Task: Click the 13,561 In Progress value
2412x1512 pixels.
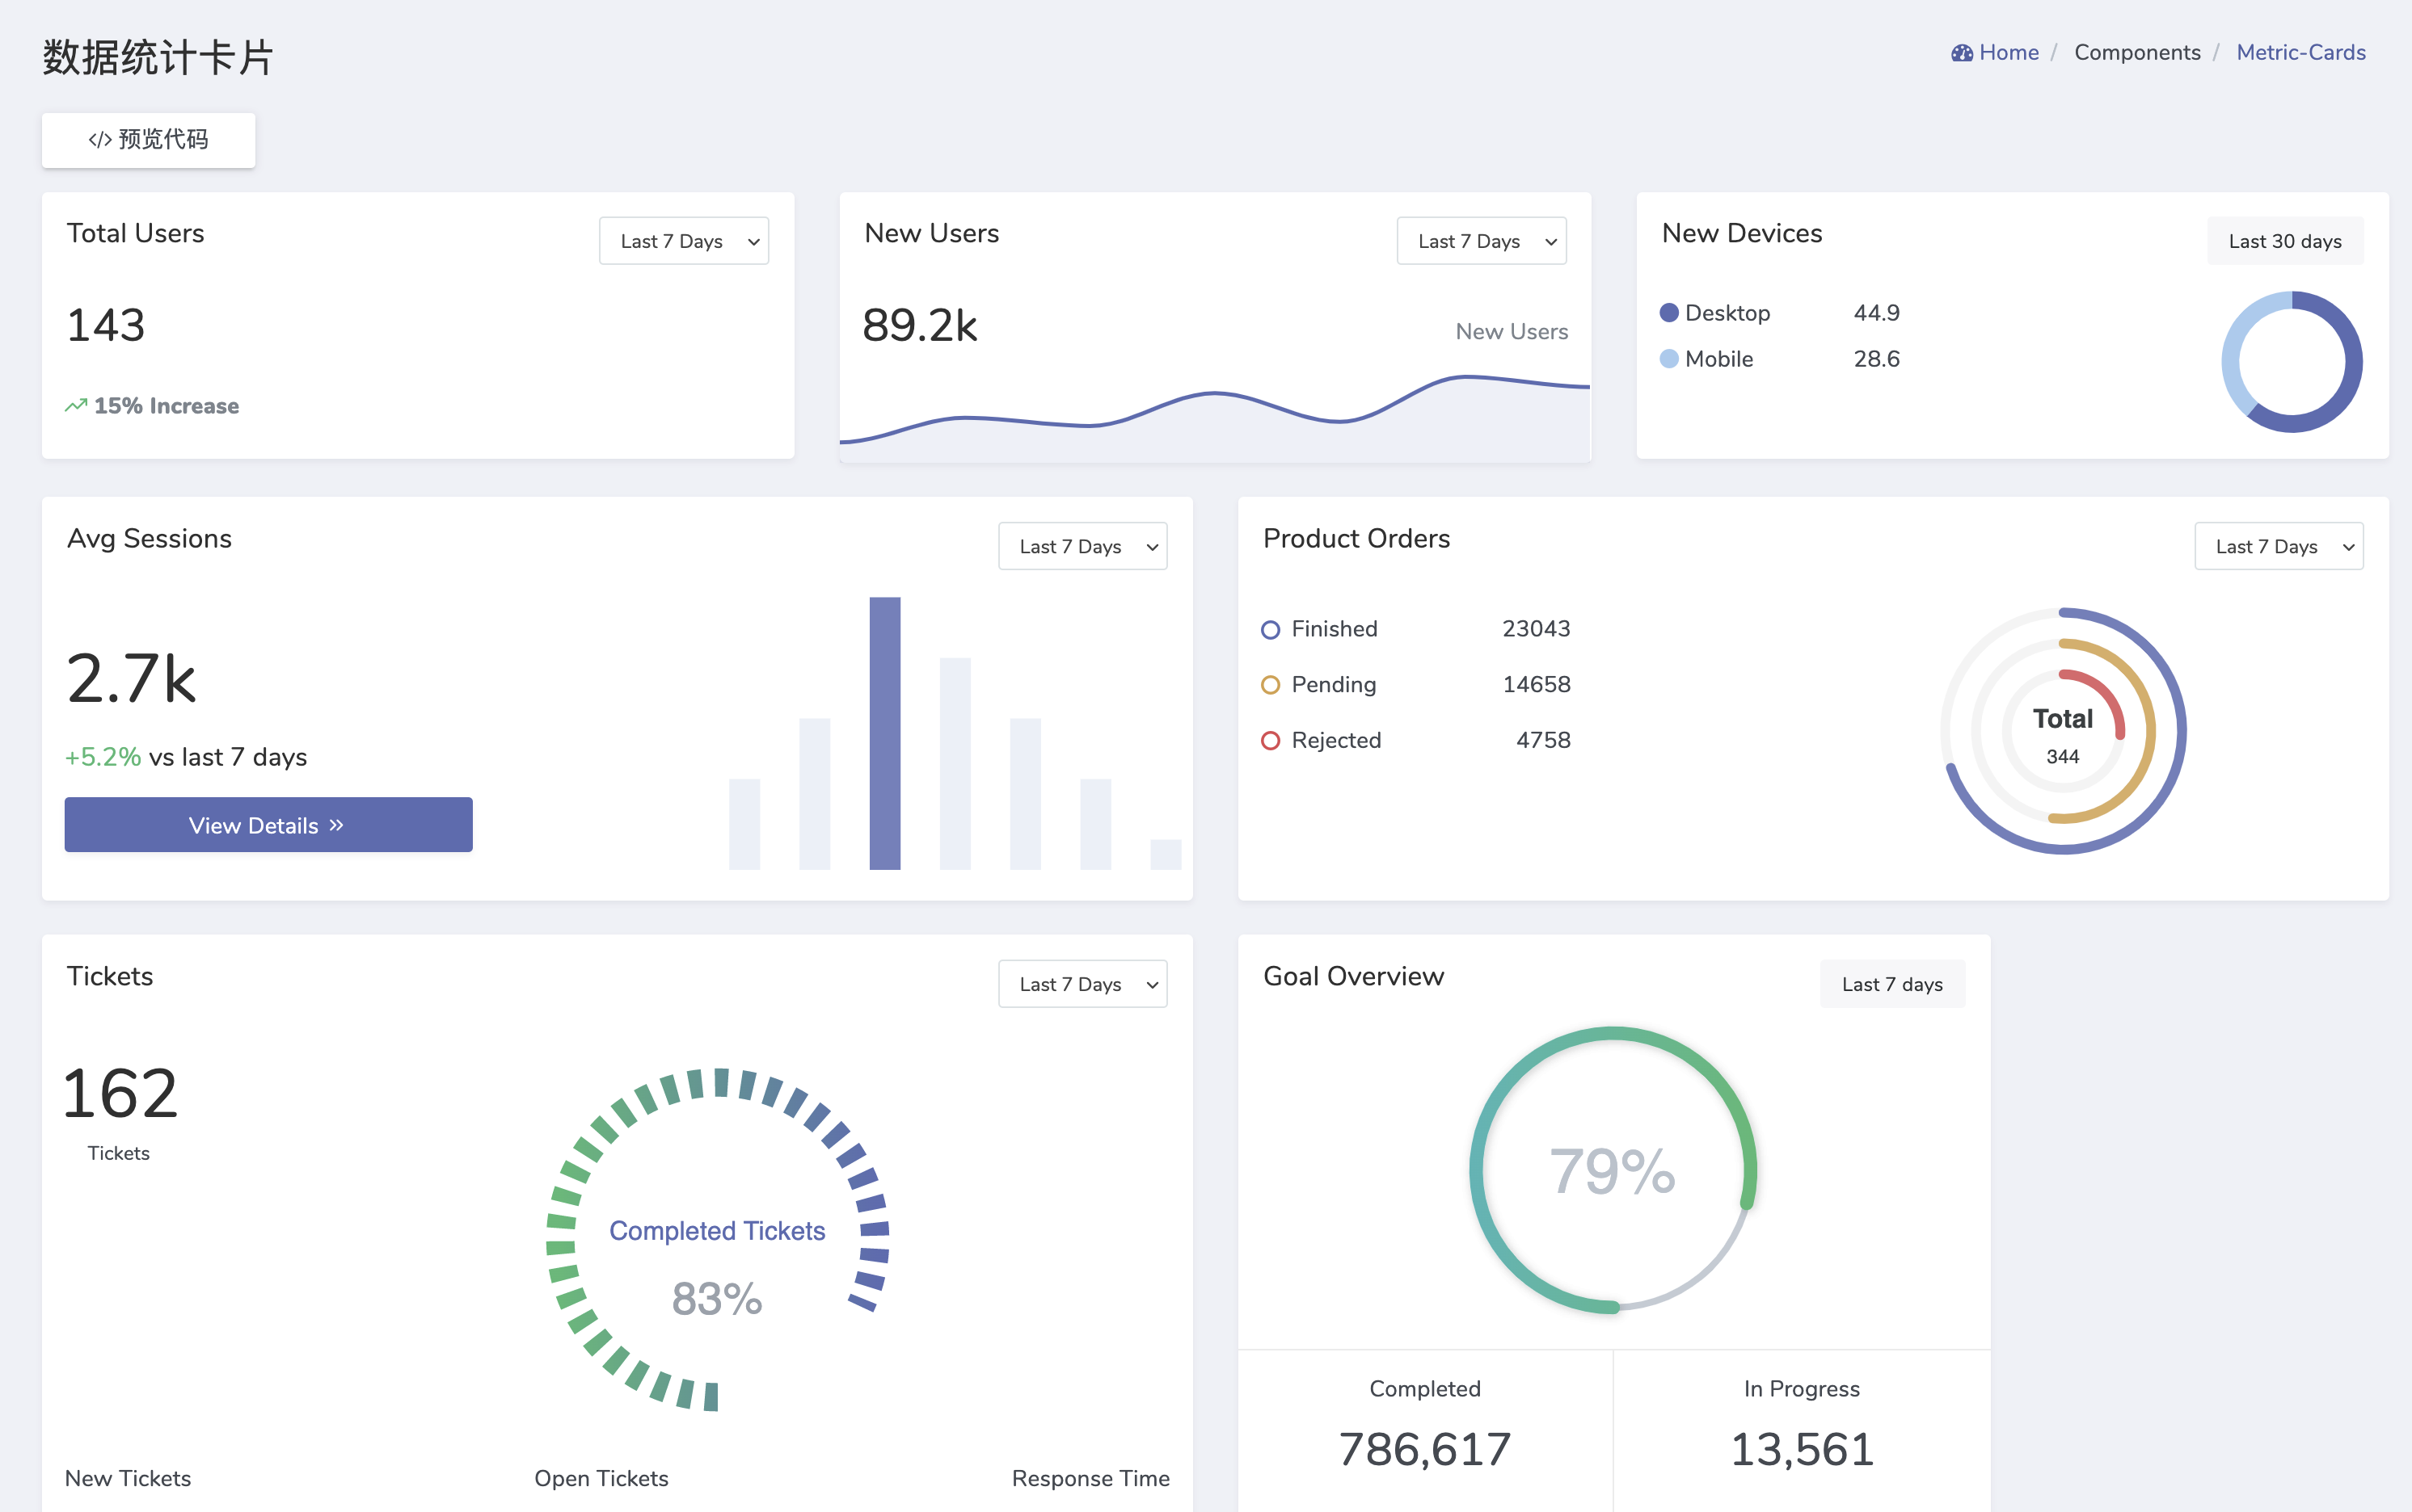Action: (1802, 1450)
